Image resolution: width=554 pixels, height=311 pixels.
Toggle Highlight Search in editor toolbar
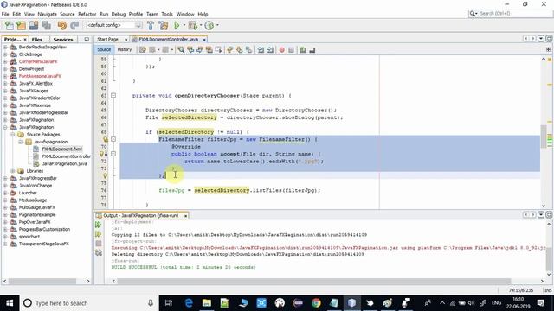point(209,50)
